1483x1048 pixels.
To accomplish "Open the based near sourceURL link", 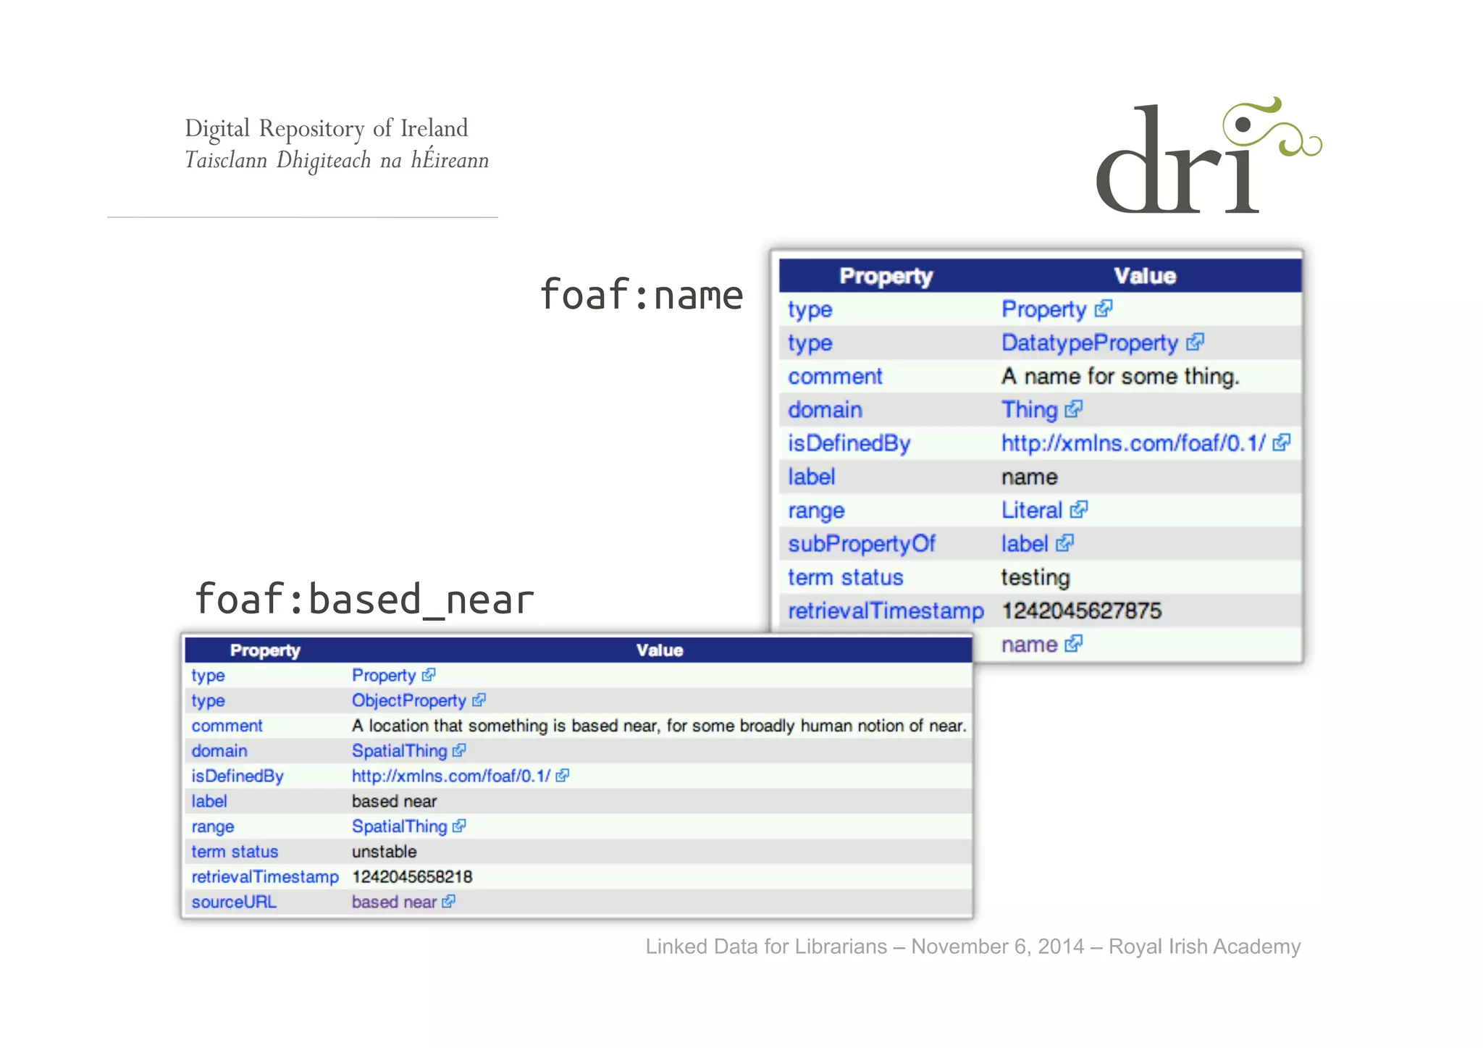I will 395,902.
